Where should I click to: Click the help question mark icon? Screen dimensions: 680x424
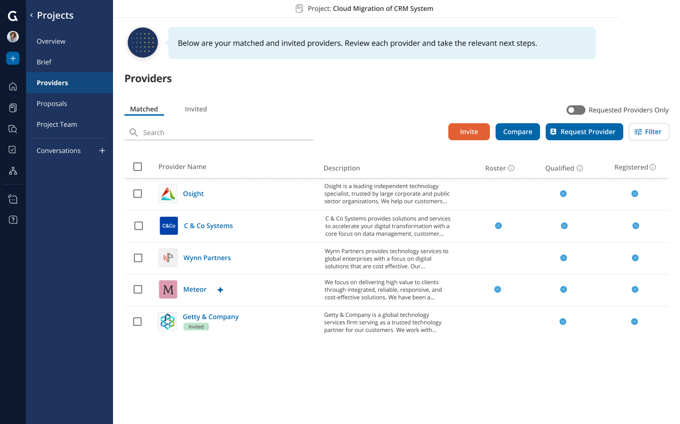pyautogui.click(x=13, y=220)
